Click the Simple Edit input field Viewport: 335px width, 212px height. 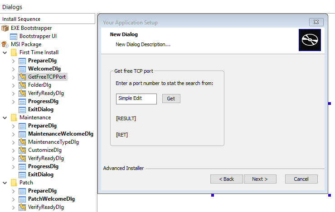pyautogui.click(x=136, y=99)
